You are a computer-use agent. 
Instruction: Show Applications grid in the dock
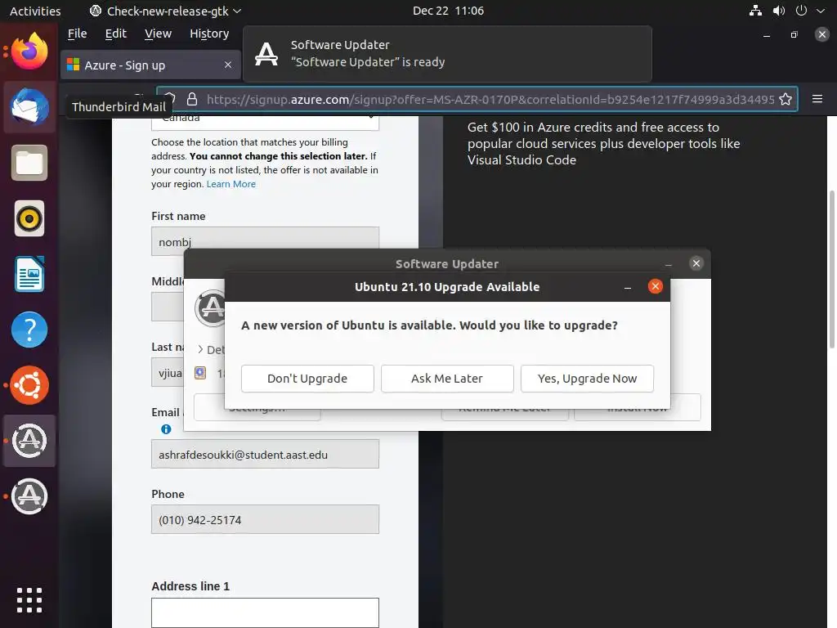point(29,600)
